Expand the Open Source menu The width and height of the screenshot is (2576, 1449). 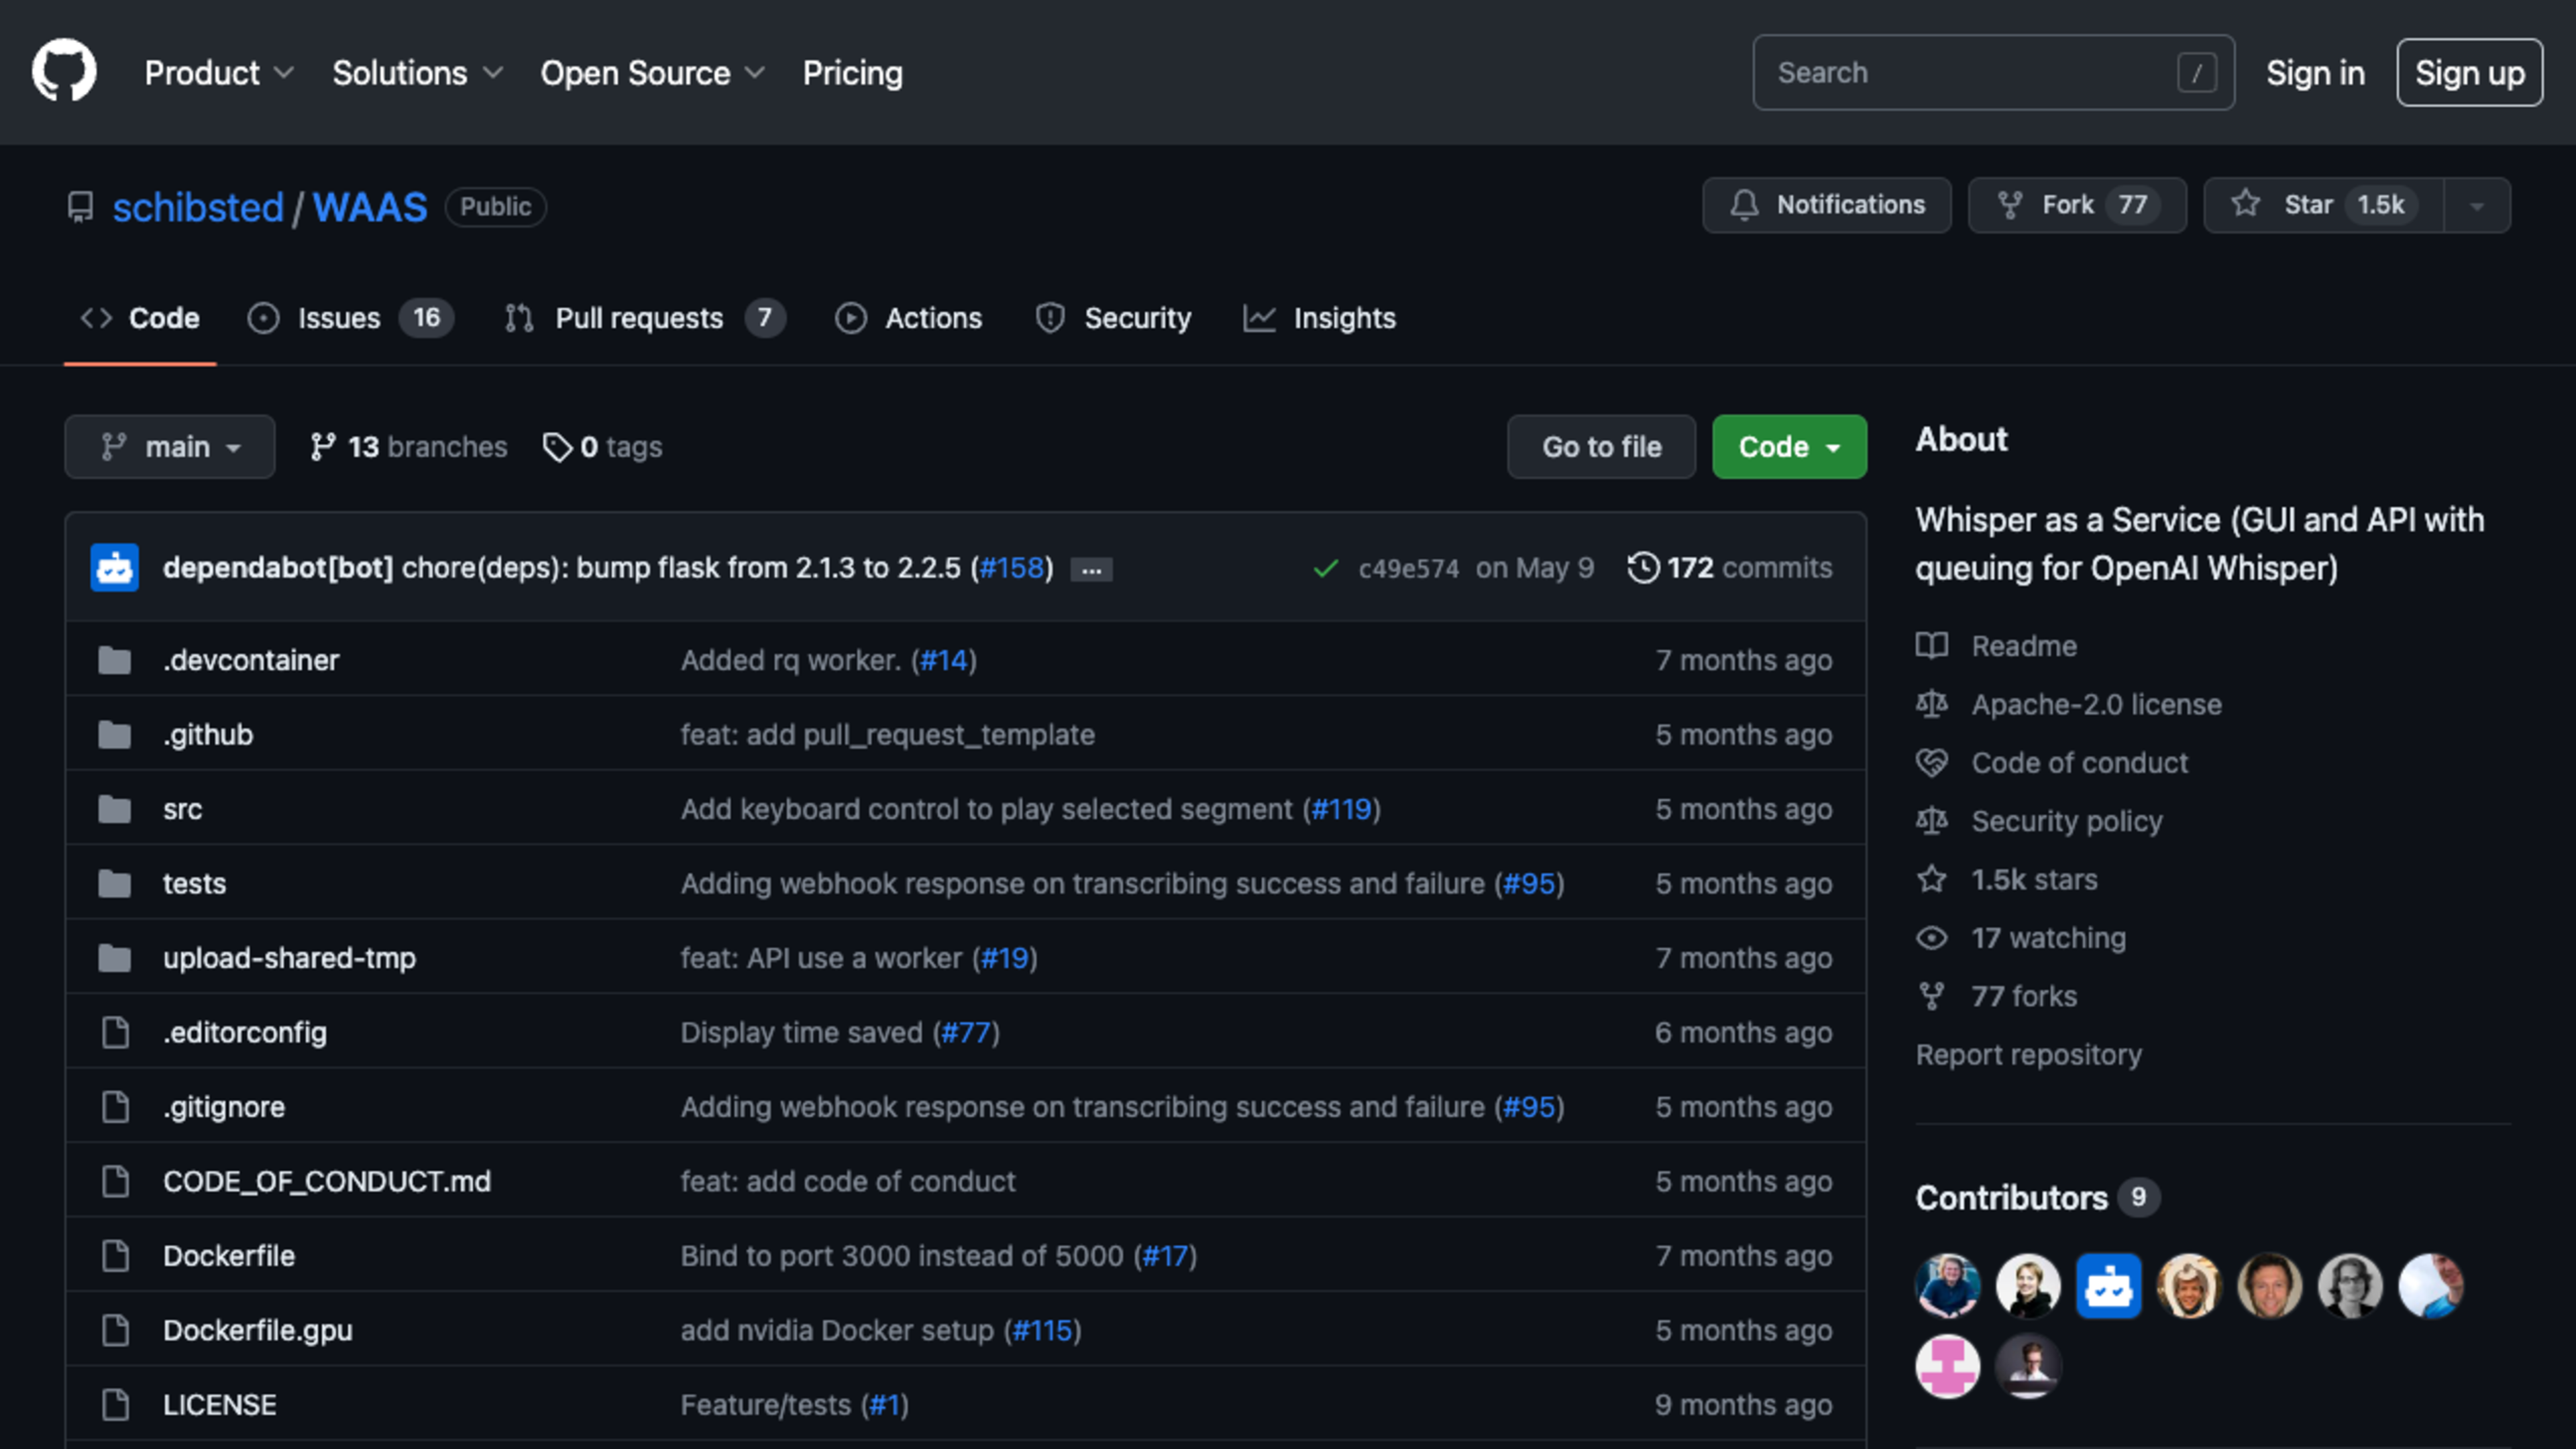click(x=653, y=73)
